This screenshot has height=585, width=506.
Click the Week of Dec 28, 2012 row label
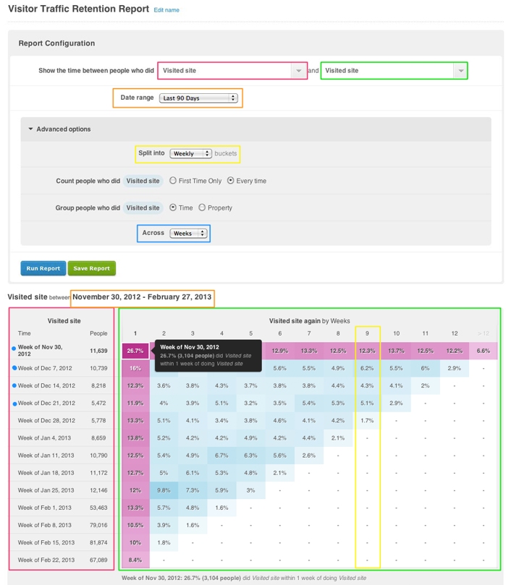tap(46, 420)
